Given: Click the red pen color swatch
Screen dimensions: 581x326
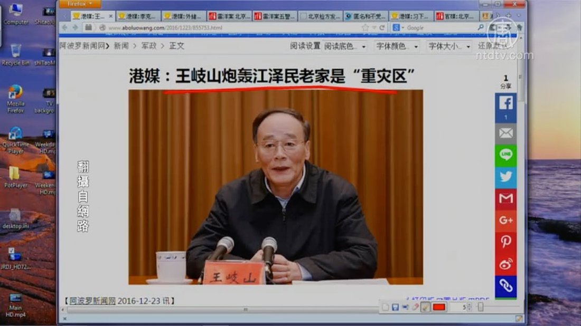Looking at the screenshot, I should [439, 306].
